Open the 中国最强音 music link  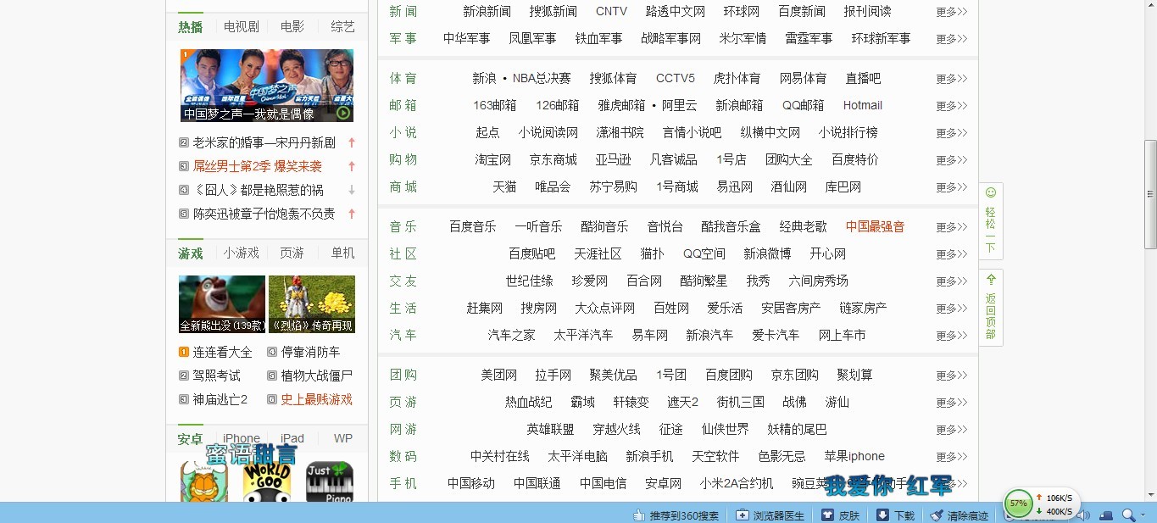pos(875,226)
